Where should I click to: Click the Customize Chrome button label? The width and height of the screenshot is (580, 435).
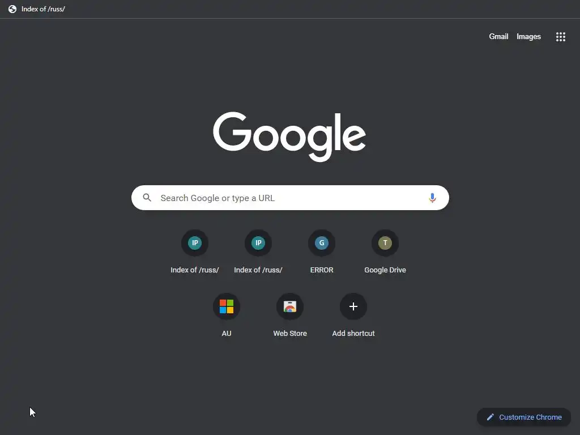pos(530,417)
